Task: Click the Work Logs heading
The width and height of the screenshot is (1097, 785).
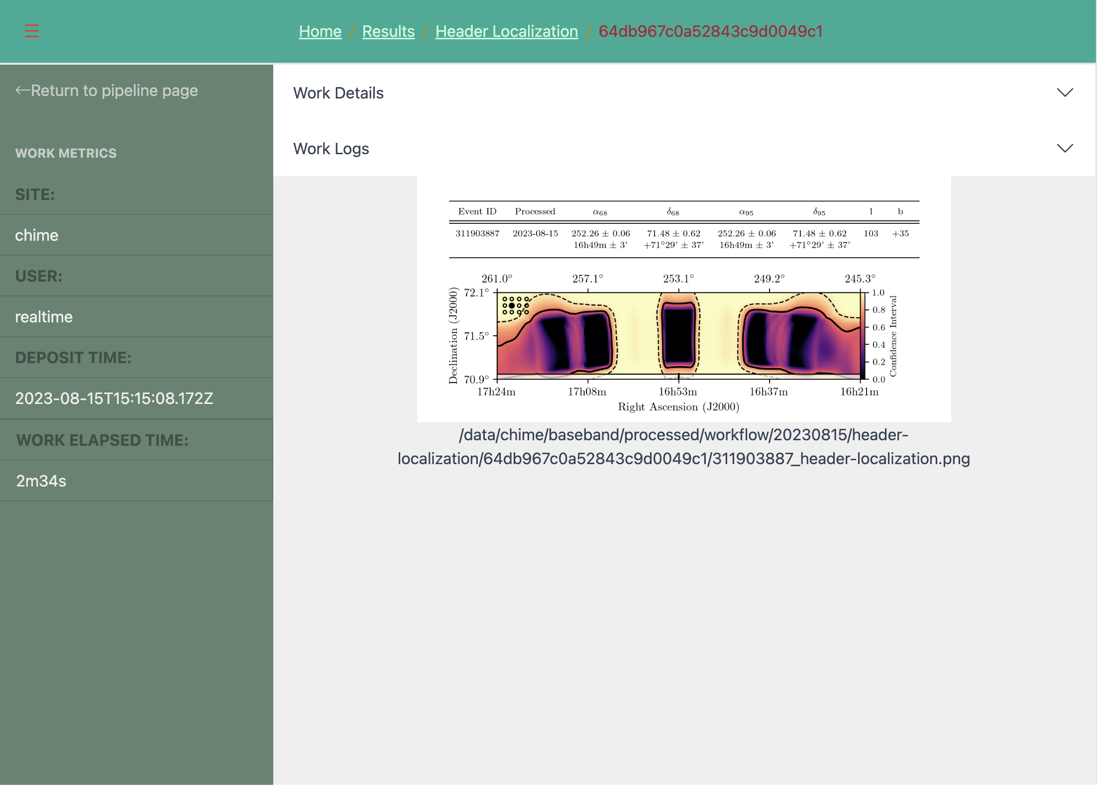Action: [x=331, y=149]
